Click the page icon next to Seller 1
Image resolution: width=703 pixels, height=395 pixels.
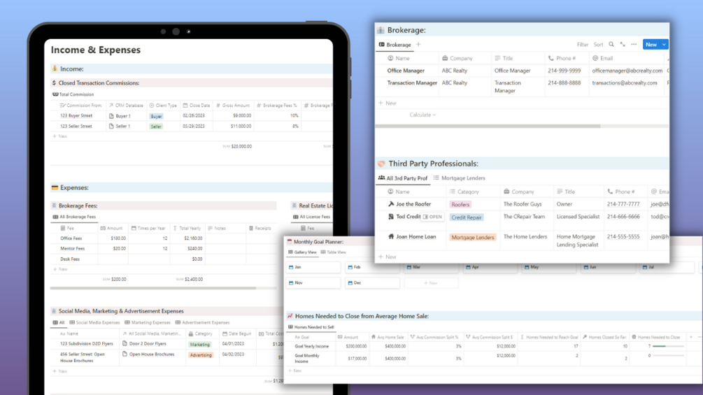[111, 127]
